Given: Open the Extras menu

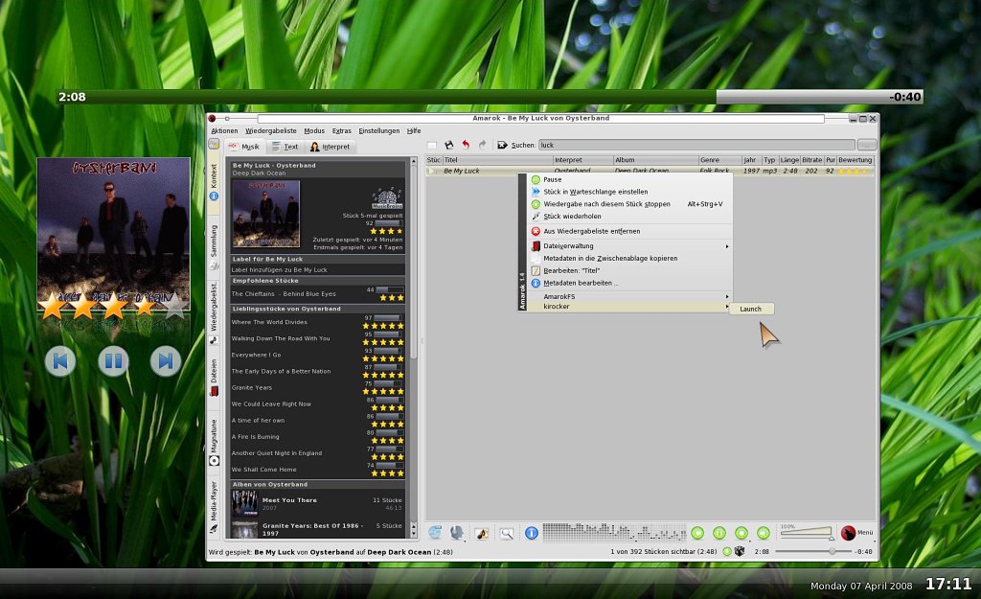Looking at the screenshot, I should pos(342,130).
